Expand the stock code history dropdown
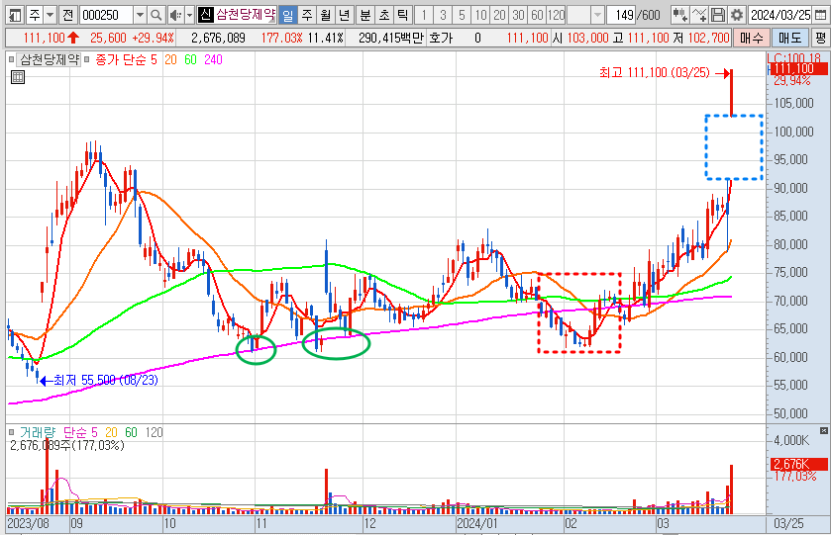This screenshot has height=535, width=831. click(140, 16)
